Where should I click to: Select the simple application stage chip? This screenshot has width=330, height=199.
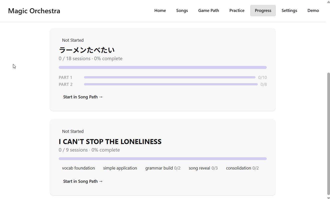[120, 168]
